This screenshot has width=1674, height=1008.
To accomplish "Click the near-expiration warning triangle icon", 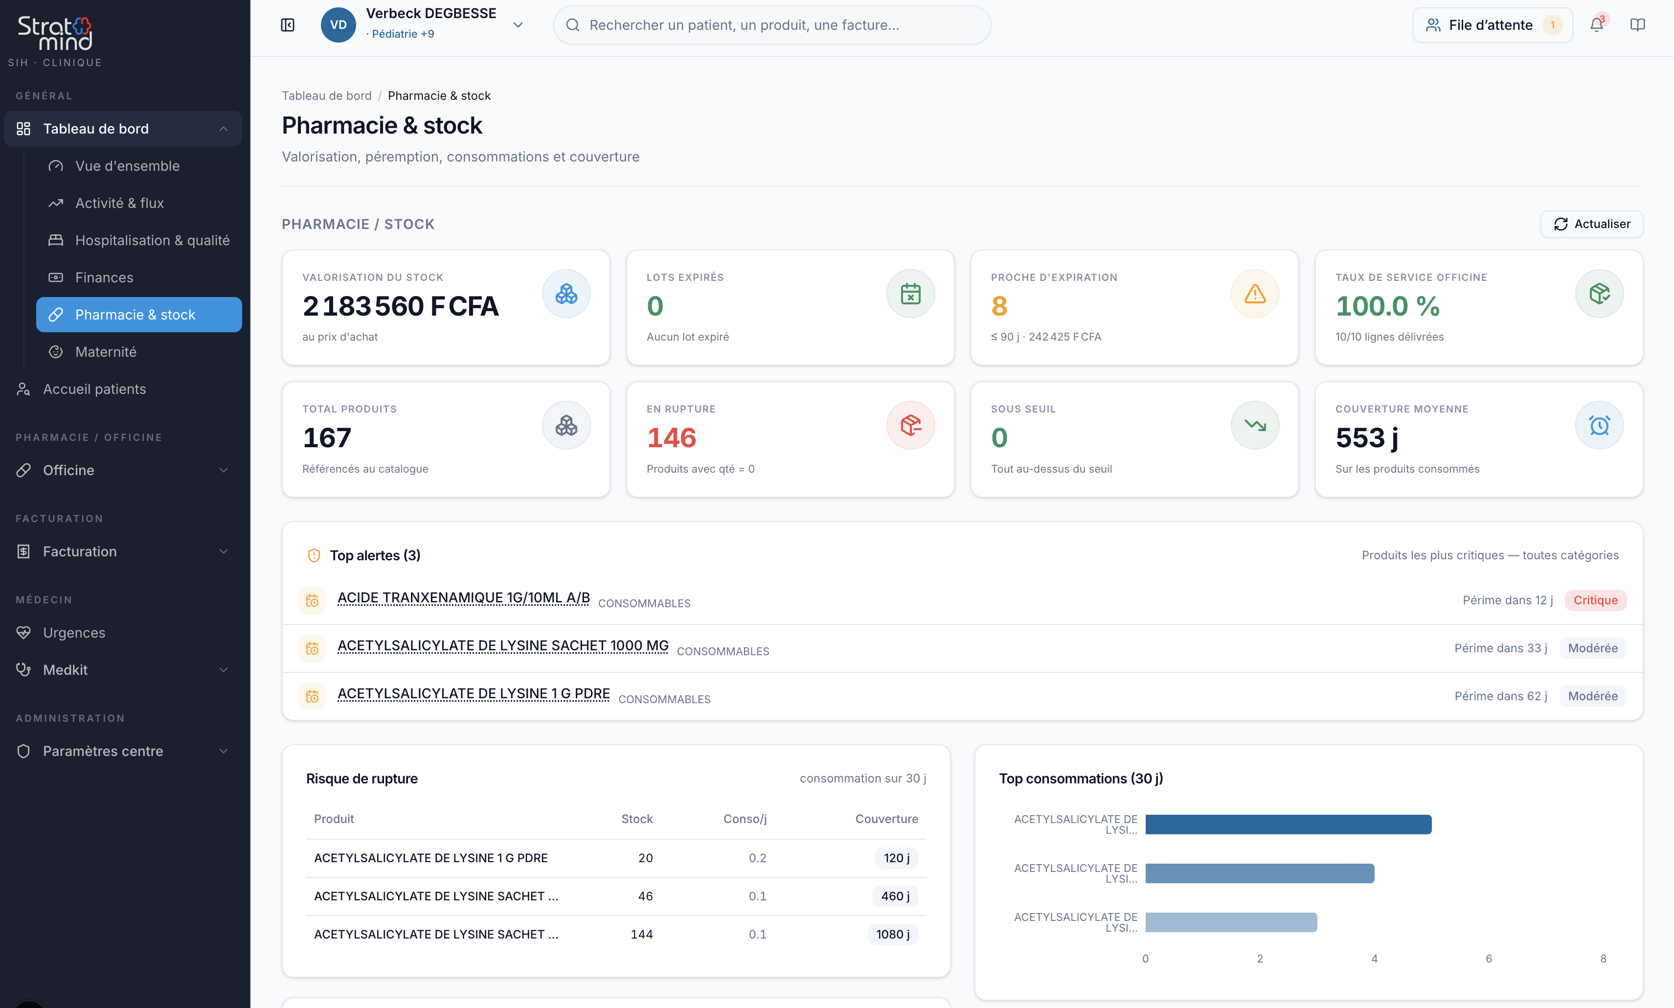I will (1254, 294).
